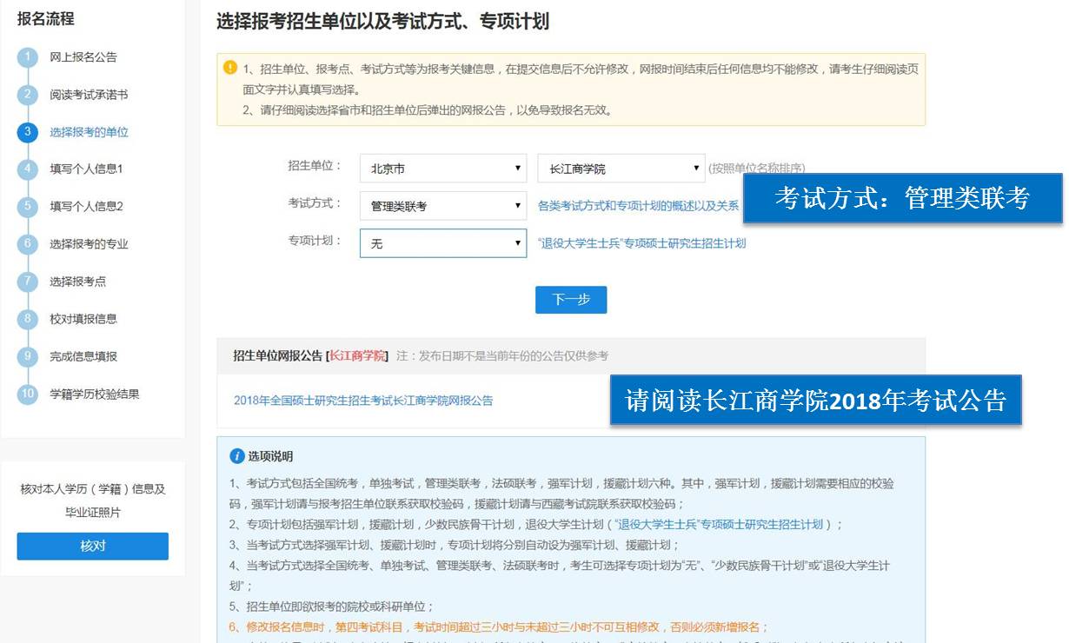
Task: Click step 10 numbered circle icon
Action: point(28,394)
